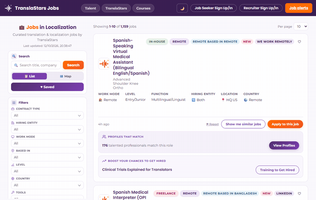Click the Contract Type briefcase icon
Image resolution: width=316 pixels, height=200 pixels.
[13, 109]
